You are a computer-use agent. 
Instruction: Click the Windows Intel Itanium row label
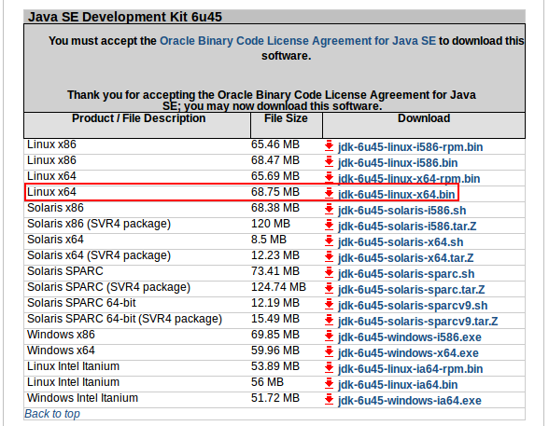pyautogui.click(x=82, y=398)
